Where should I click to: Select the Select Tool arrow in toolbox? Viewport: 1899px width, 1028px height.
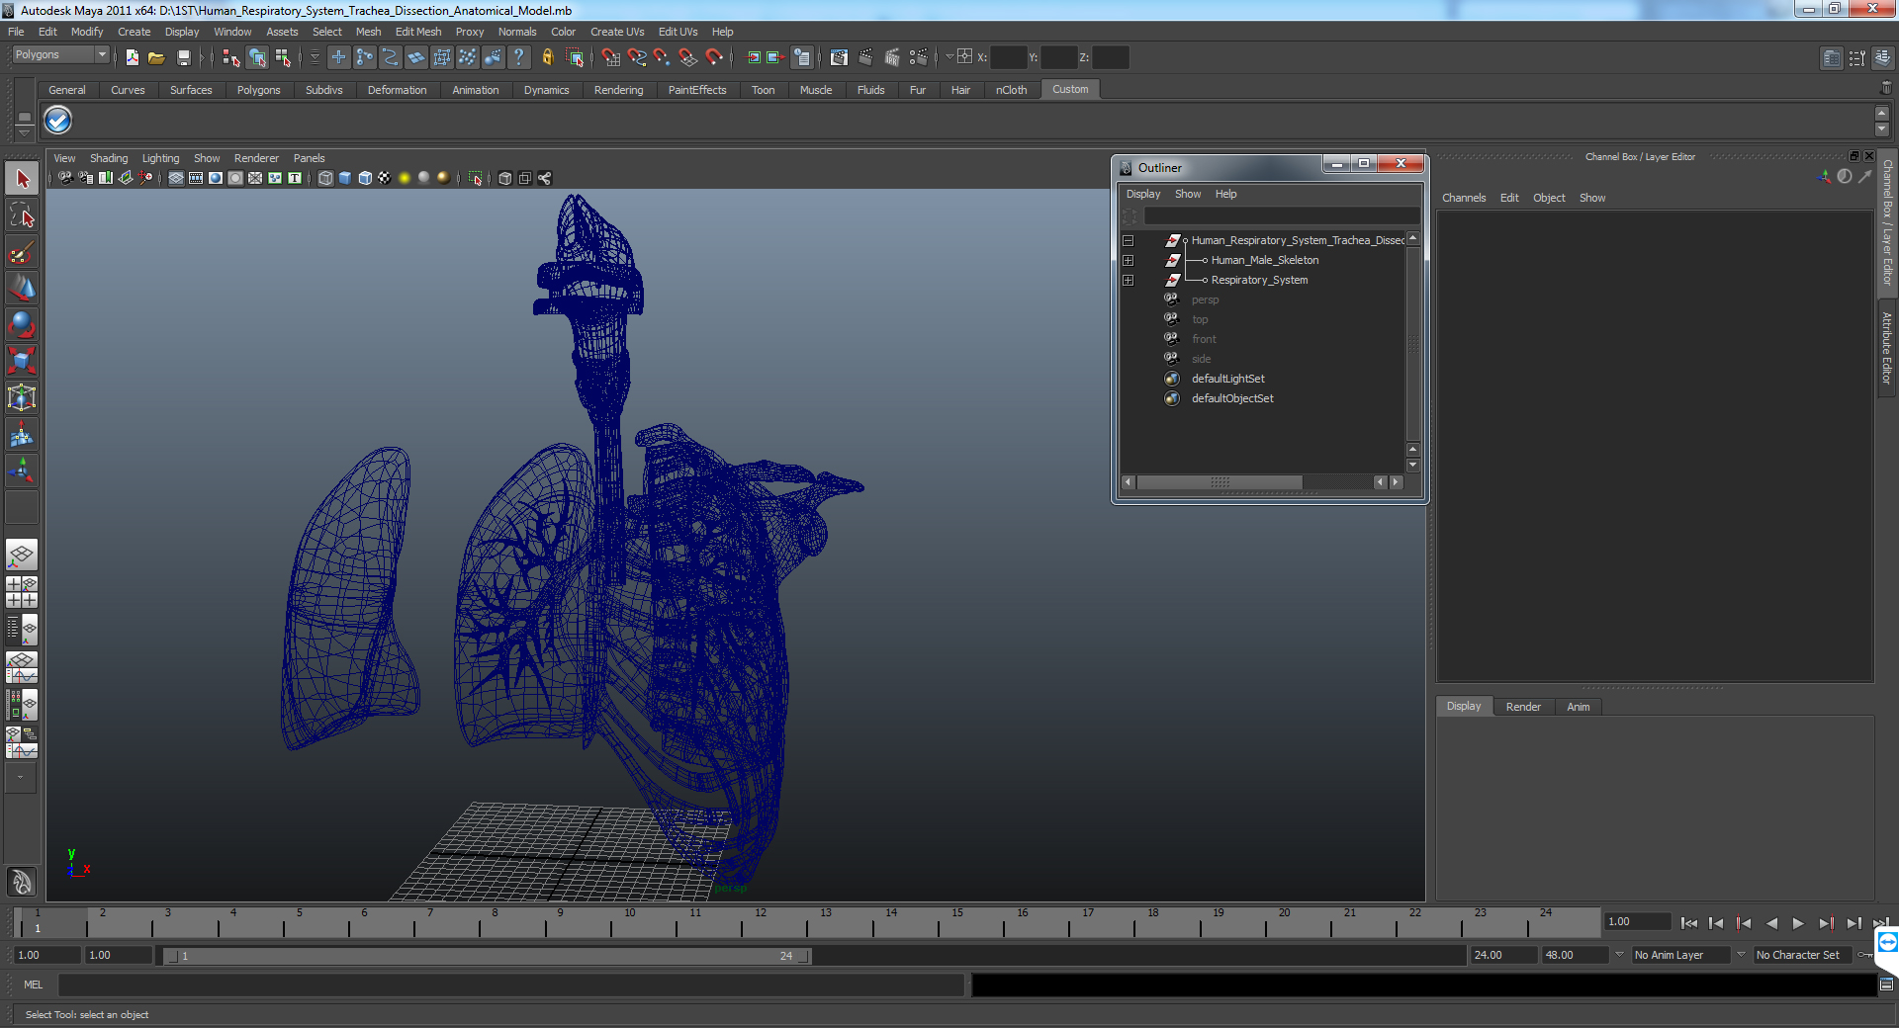tap(22, 179)
